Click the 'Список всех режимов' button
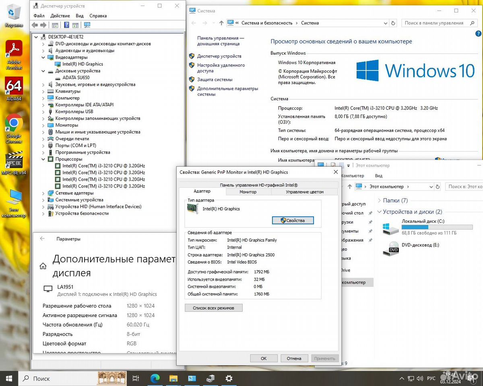This screenshot has height=386, width=483. coord(214,308)
